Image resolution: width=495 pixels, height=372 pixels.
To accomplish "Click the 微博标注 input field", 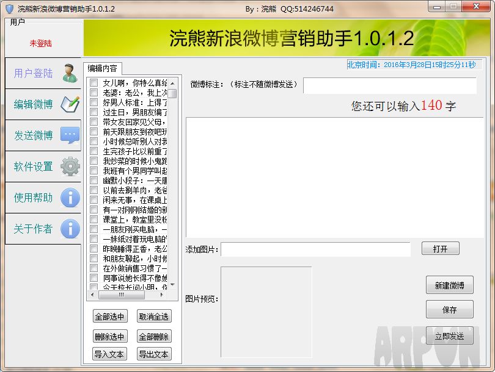I will pos(389,85).
